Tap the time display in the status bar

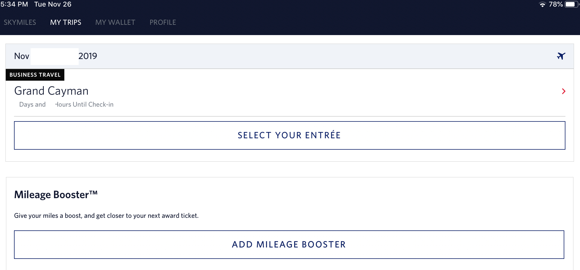14,4
